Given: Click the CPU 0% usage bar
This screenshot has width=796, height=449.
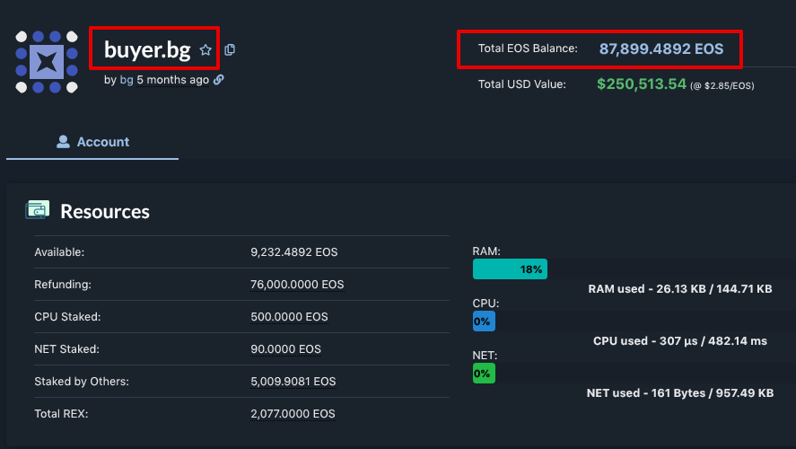Looking at the screenshot, I should point(484,321).
